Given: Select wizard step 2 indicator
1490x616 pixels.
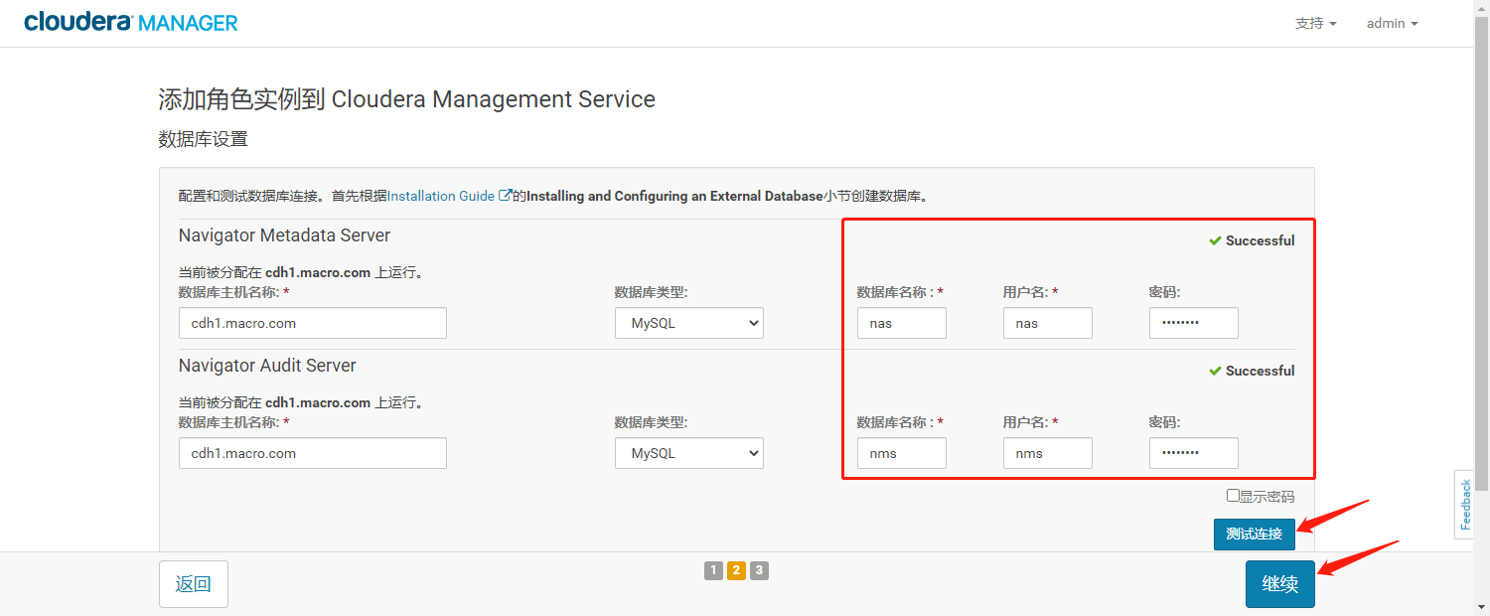Looking at the screenshot, I should click(x=736, y=570).
